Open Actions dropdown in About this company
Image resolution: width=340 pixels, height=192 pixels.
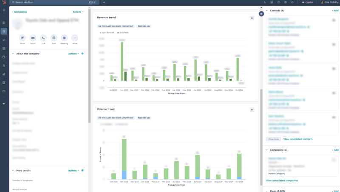tap(74, 54)
